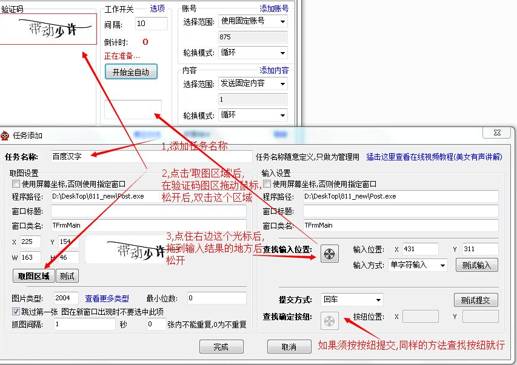Click the 间隔 input field showing 10

click(152, 24)
